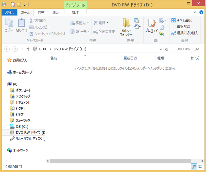Select お気に入り (Favorites) in navigation pane

point(17,60)
